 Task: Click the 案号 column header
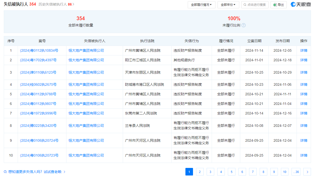pos(42,41)
